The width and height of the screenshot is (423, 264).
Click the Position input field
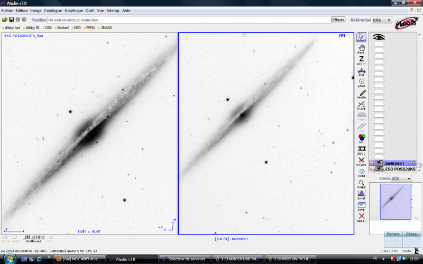tap(189, 20)
